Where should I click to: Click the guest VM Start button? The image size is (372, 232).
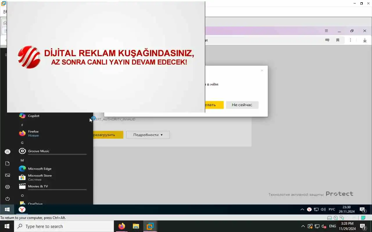tap(7, 209)
